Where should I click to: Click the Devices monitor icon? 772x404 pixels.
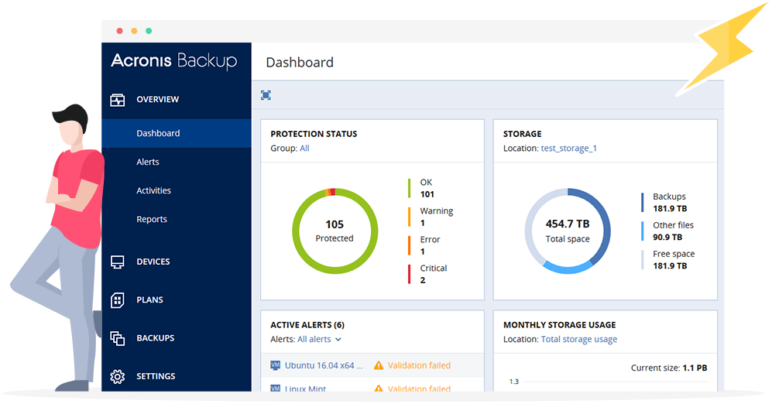pos(118,262)
